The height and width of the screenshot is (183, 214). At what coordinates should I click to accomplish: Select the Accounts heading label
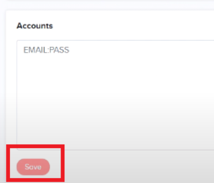(35, 26)
